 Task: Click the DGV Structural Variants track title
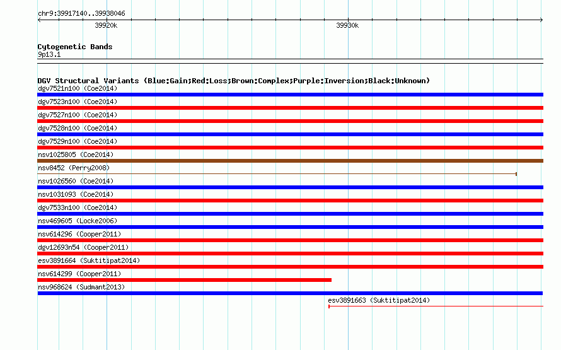point(234,81)
